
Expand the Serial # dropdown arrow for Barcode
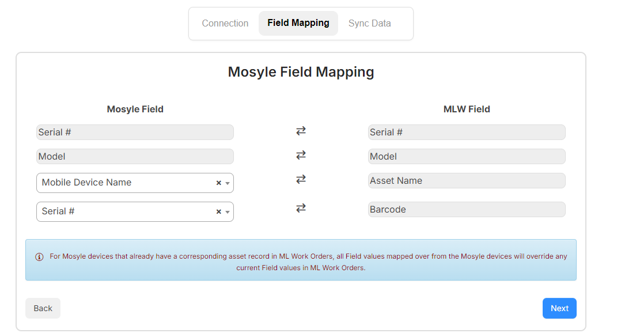coord(228,212)
